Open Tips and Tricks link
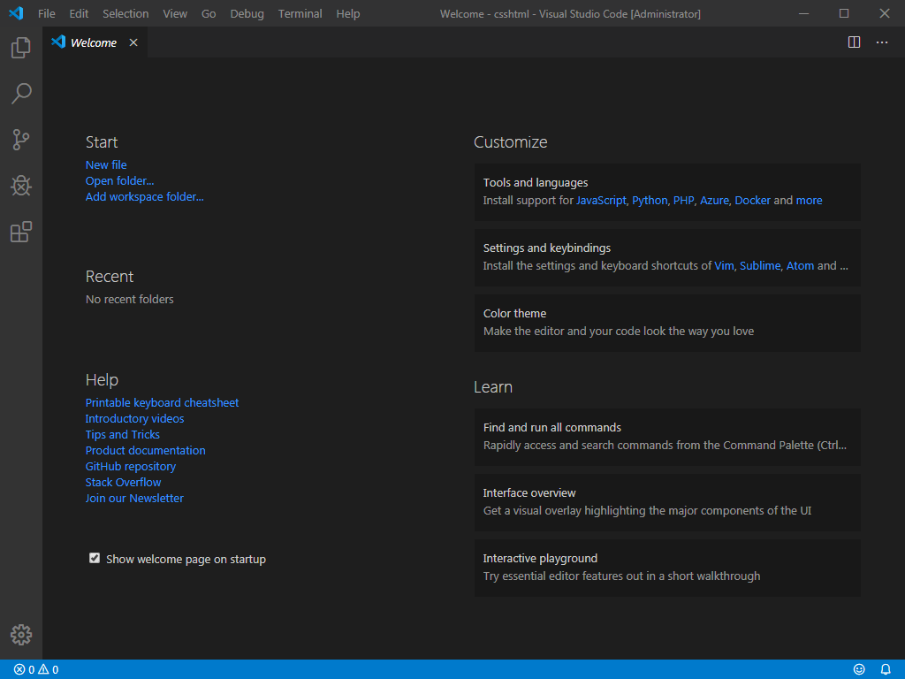The width and height of the screenshot is (905, 679). click(x=122, y=435)
